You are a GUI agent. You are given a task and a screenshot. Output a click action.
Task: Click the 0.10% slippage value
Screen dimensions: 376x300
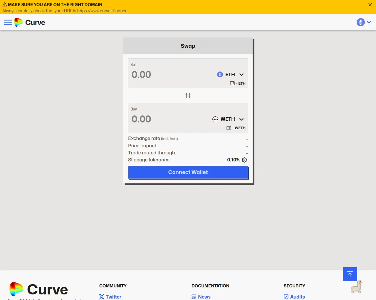[234, 160]
